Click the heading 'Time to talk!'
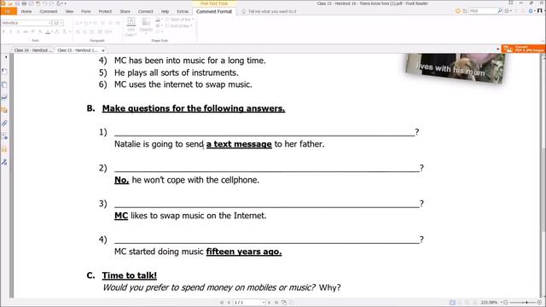Screen dimensions: 546x307 click(129, 275)
